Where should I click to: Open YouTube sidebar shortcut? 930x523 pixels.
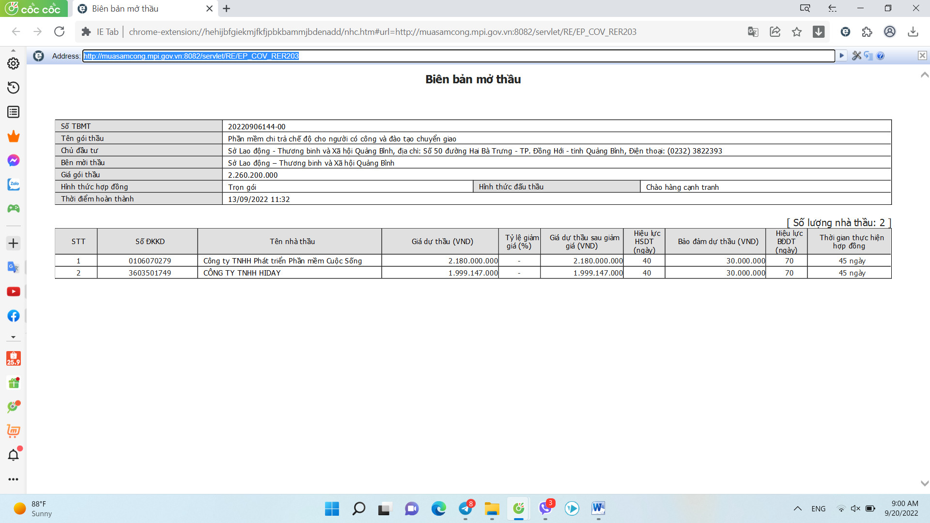(x=13, y=292)
